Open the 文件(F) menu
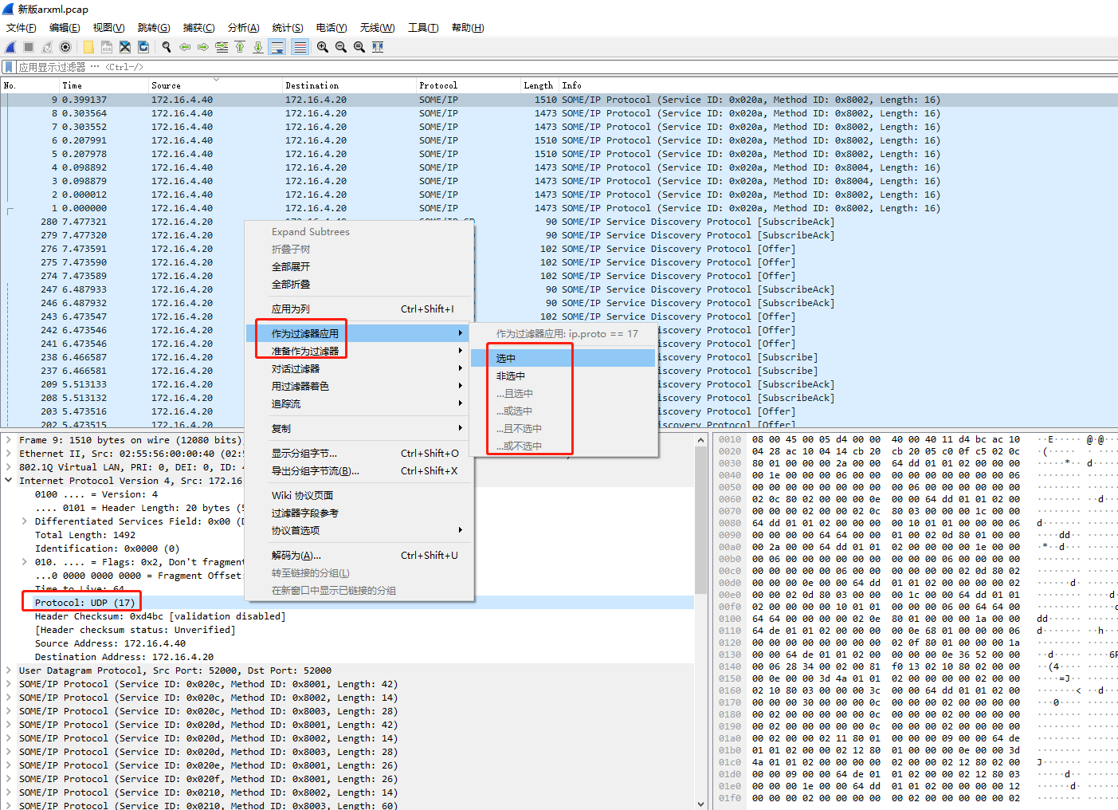 [x=22, y=28]
